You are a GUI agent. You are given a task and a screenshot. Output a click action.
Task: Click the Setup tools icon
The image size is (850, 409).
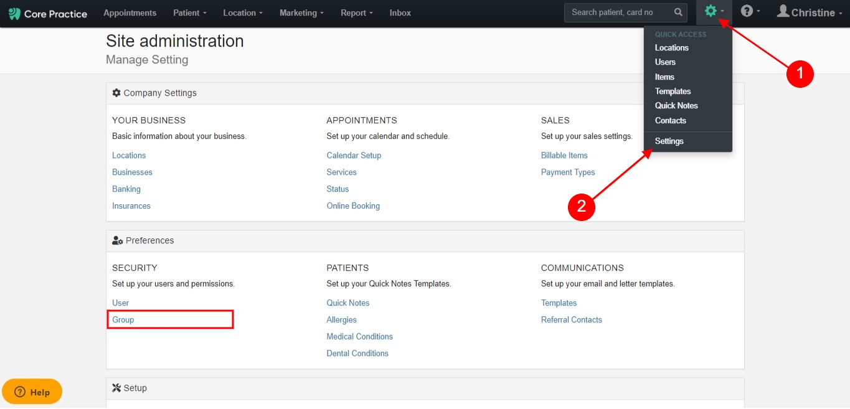[116, 388]
